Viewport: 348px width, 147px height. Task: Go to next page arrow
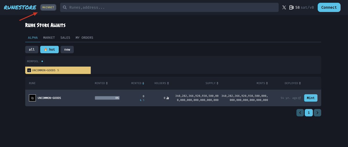pyautogui.click(x=318, y=113)
